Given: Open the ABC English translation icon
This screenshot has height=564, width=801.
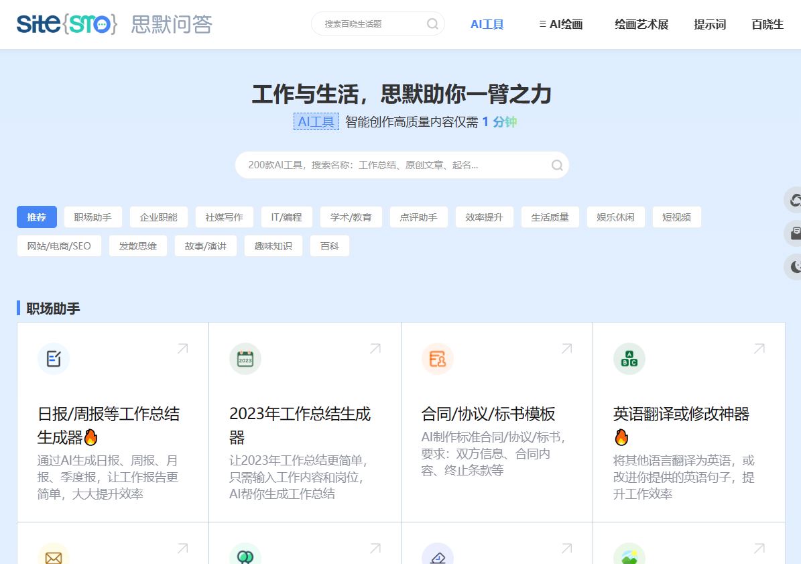Looking at the screenshot, I should [629, 359].
